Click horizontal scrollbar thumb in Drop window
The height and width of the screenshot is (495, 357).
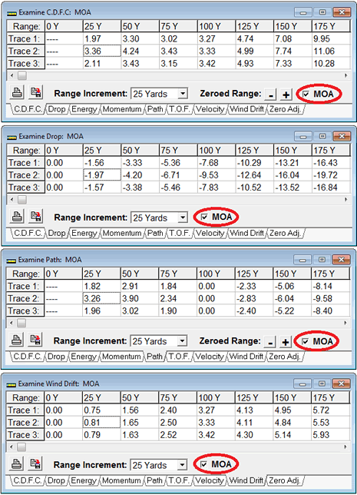coord(22,200)
